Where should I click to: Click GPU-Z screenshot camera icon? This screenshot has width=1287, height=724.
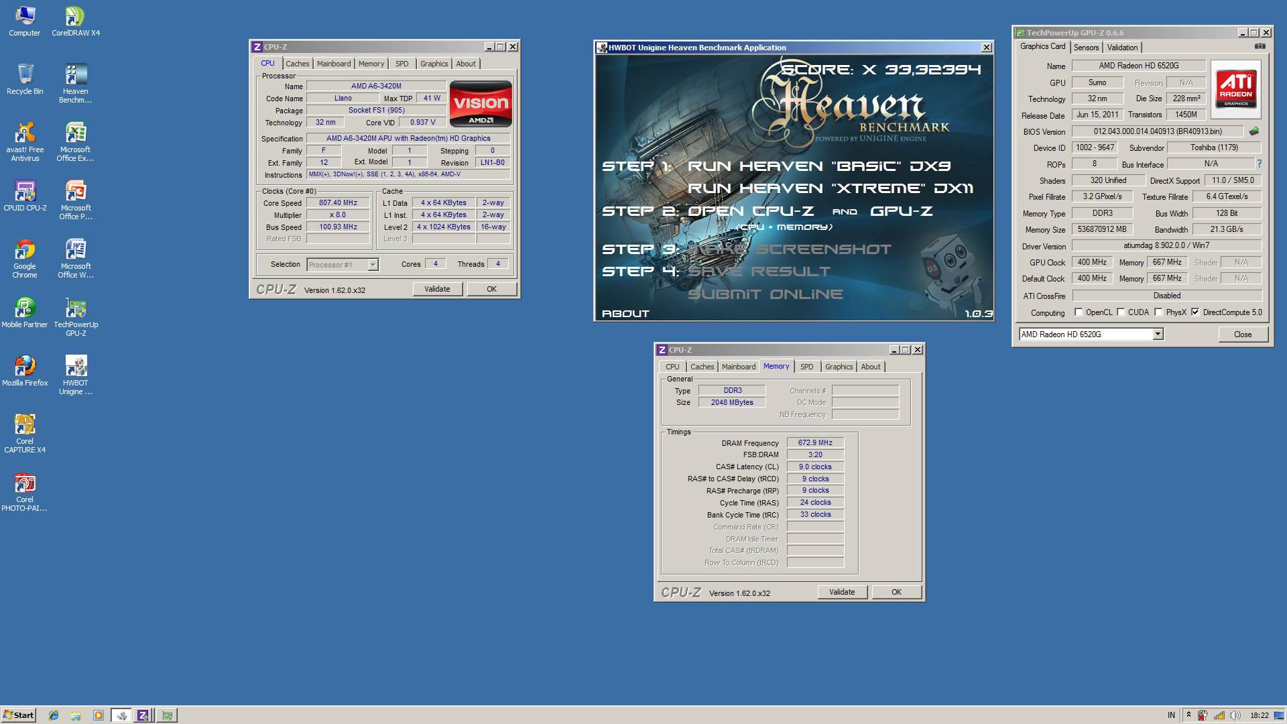(1260, 46)
